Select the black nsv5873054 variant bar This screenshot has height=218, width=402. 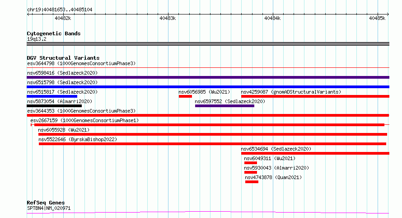(54, 106)
